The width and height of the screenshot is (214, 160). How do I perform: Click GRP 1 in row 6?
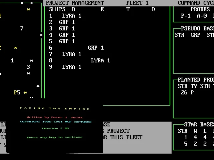[96, 48]
